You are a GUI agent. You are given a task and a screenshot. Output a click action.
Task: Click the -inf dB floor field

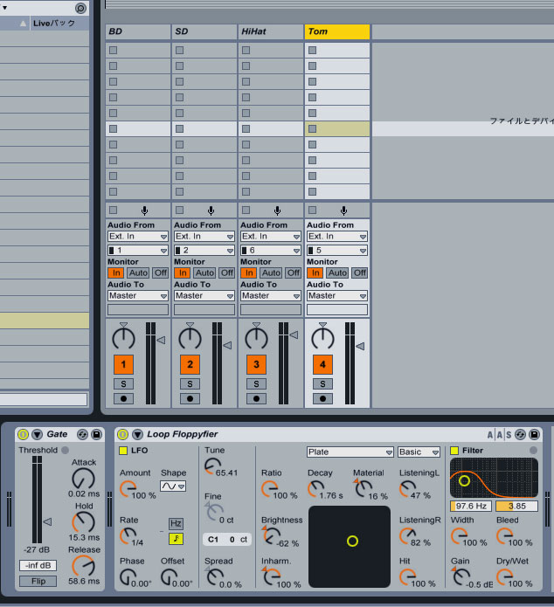pos(38,566)
